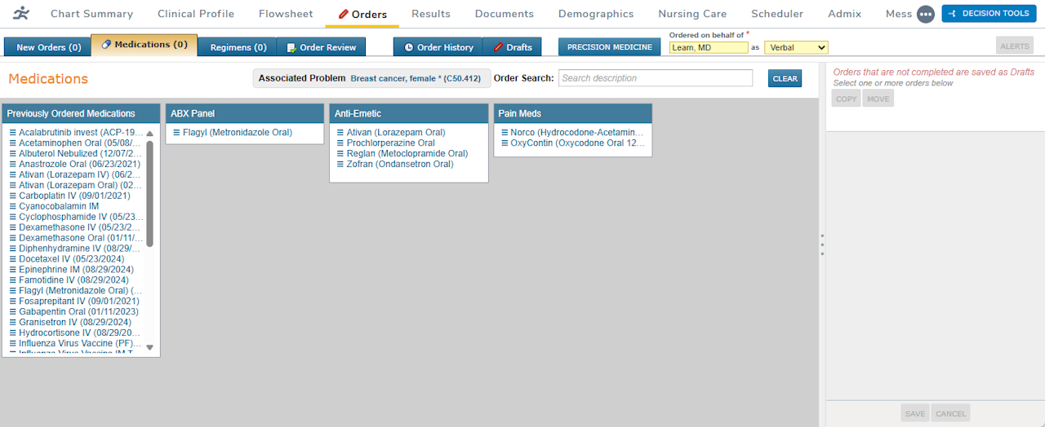1045x427 pixels.
Task: Select Granisetron IV (08/29/2024)
Action: tap(75, 323)
